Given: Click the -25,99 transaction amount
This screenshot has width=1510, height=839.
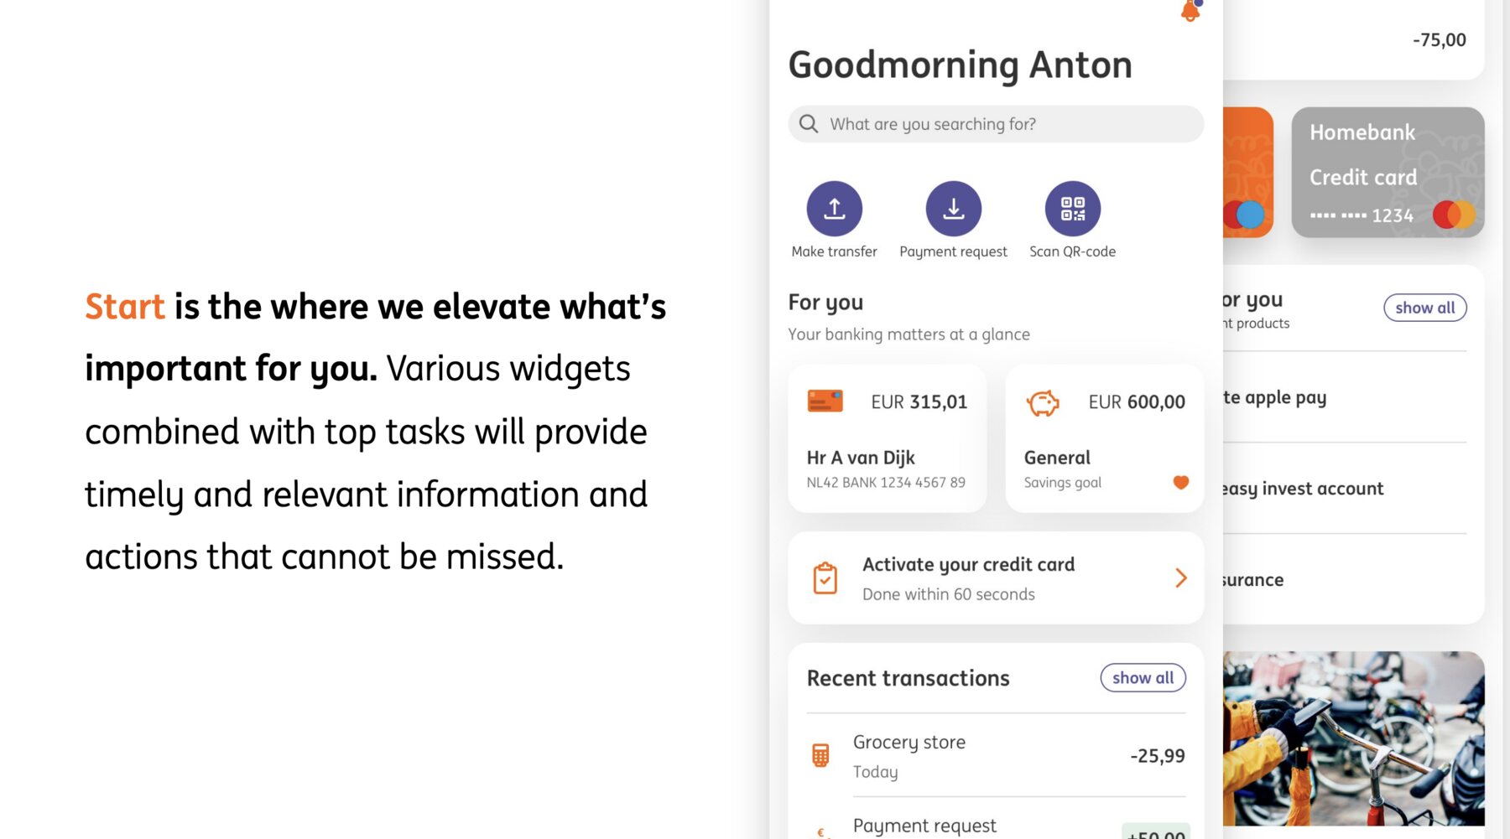Looking at the screenshot, I should [x=1158, y=756].
